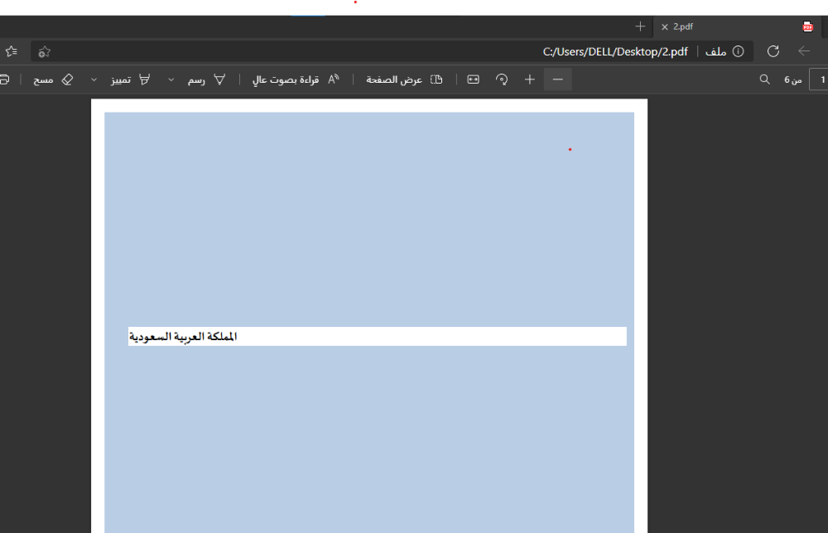Zoom in with the plus button
The width and height of the screenshot is (828, 533).
coord(530,79)
